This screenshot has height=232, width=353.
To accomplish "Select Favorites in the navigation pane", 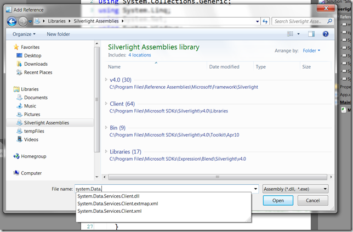I will click(x=30, y=47).
